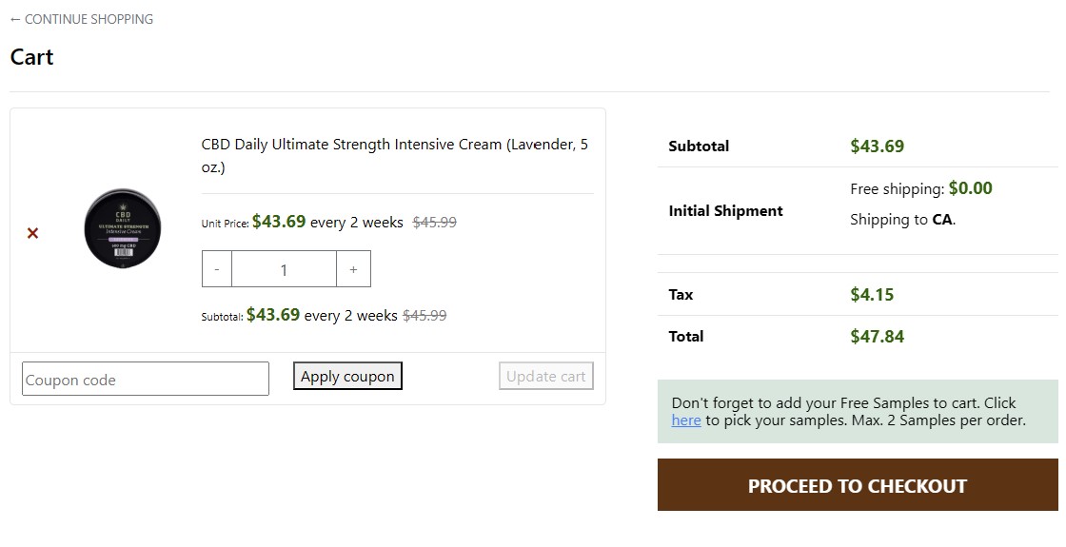Follow the 'here' link for free samples

(686, 420)
